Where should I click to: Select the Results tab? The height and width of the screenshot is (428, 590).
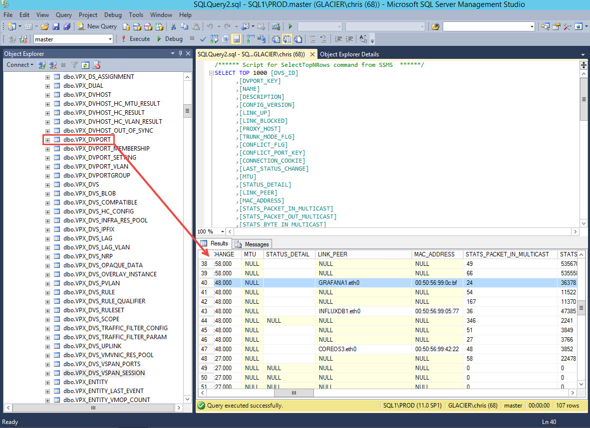(x=215, y=243)
